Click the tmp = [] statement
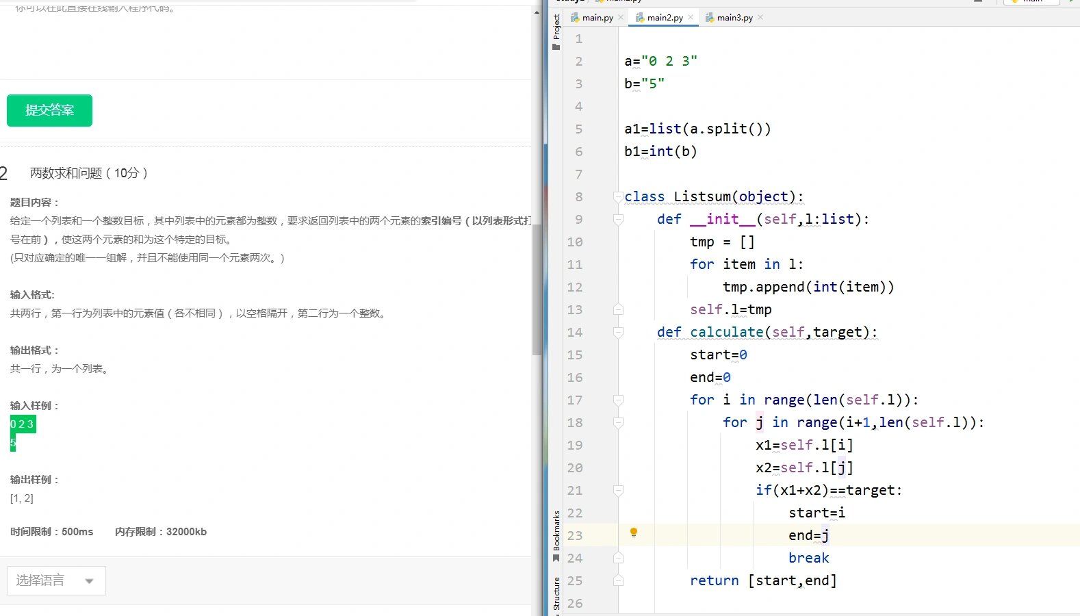Viewport: 1080px width, 616px height. [722, 242]
